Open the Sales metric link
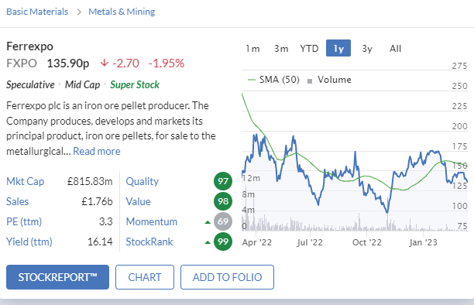Image resolution: width=474 pixels, height=305 pixels. pos(18,201)
